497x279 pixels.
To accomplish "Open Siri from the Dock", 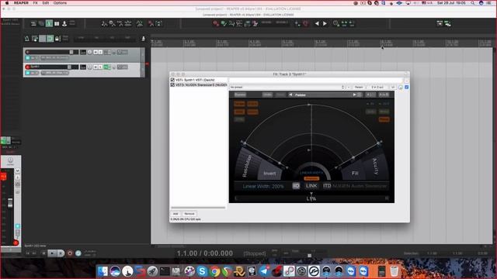I will 115,271.
